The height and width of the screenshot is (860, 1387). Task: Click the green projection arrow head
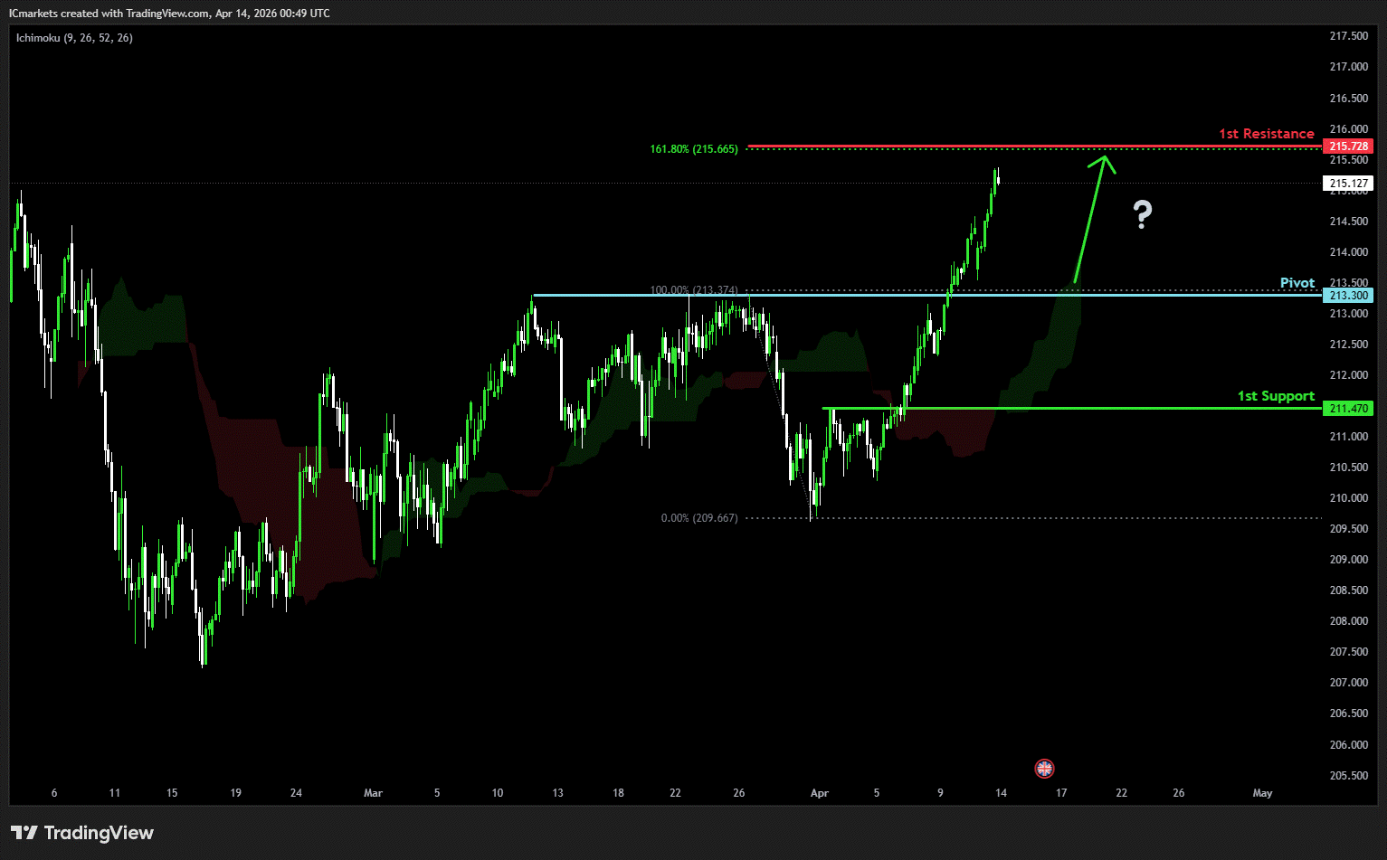coord(1104,161)
